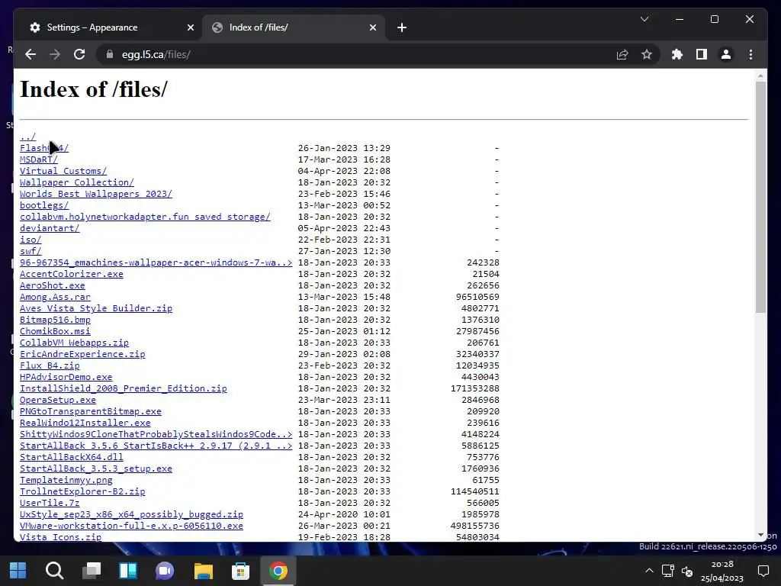This screenshot has height=586, width=781.
Task: Download EricAndreExperience.zip
Action: click(82, 354)
